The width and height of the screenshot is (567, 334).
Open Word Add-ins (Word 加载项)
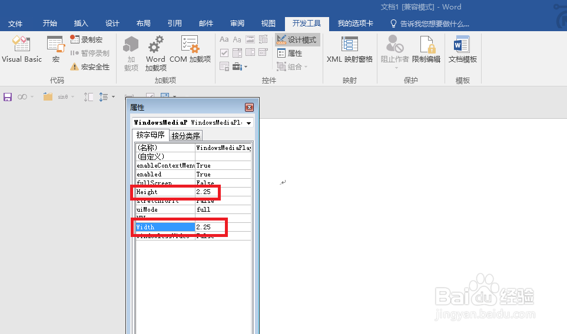tap(156, 54)
